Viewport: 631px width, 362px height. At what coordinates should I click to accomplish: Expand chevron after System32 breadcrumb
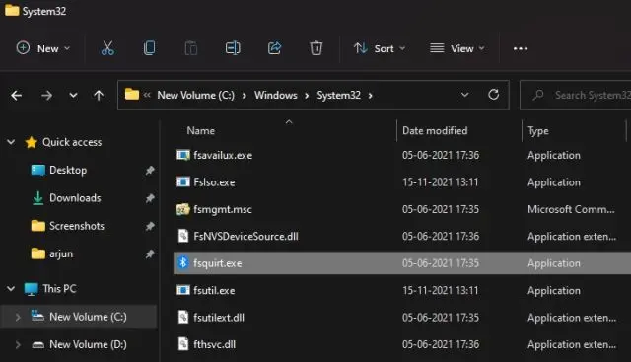click(370, 96)
